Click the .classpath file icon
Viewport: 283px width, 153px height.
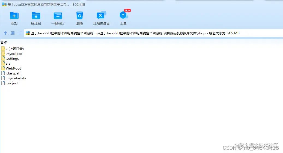(3, 73)
